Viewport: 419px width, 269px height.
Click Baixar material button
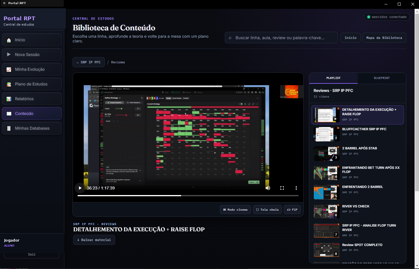click(x=94, y=240)
